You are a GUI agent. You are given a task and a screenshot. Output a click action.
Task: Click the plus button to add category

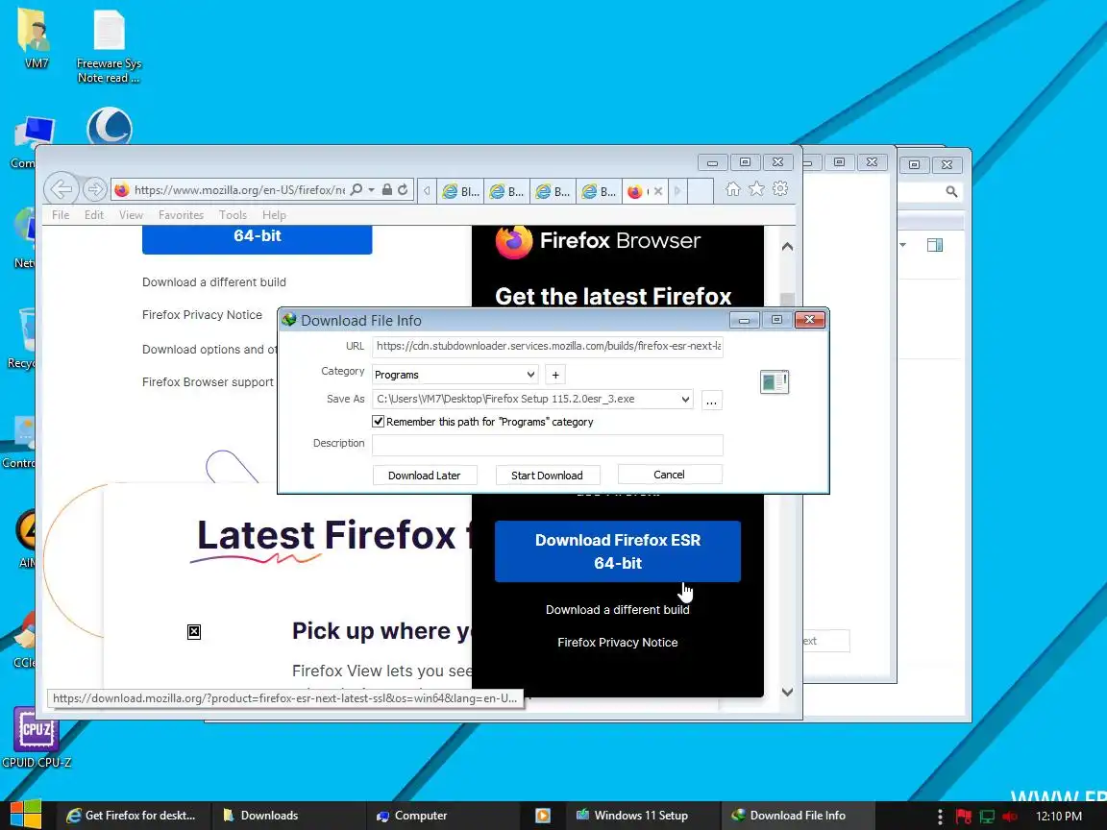coord(555,375)
